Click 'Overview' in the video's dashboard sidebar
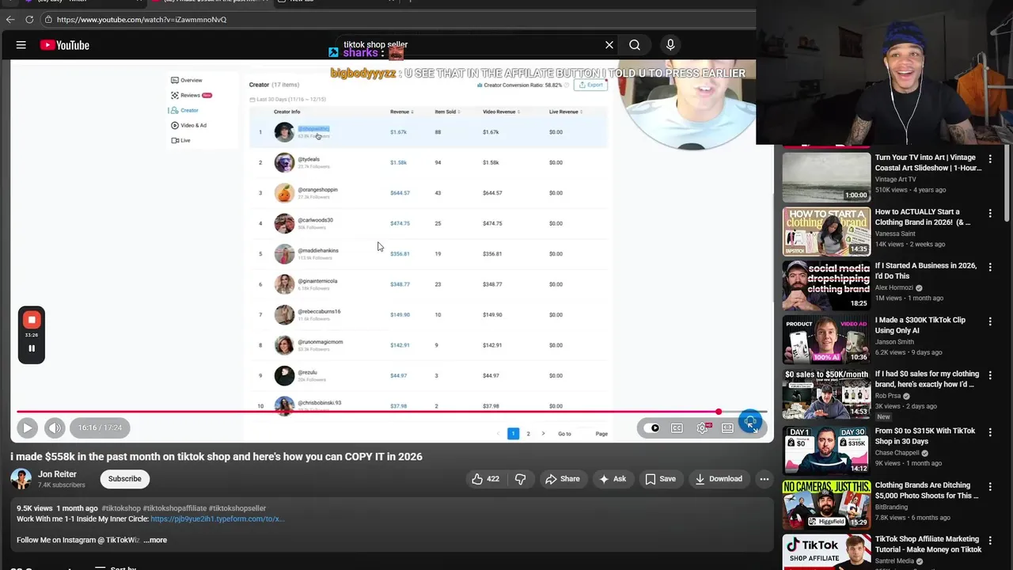The image size is (1013, 570). point(187,80)
